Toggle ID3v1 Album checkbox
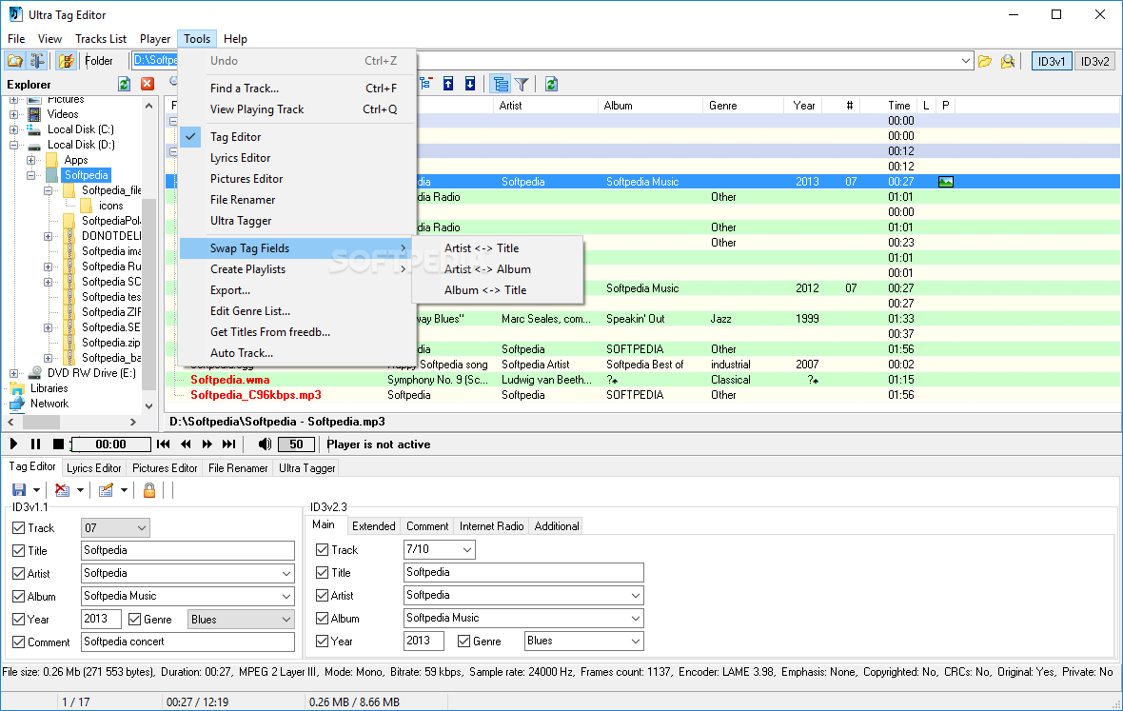This screenshot has height=711, width=1123. pyautogui.click(x=19, y=597)
